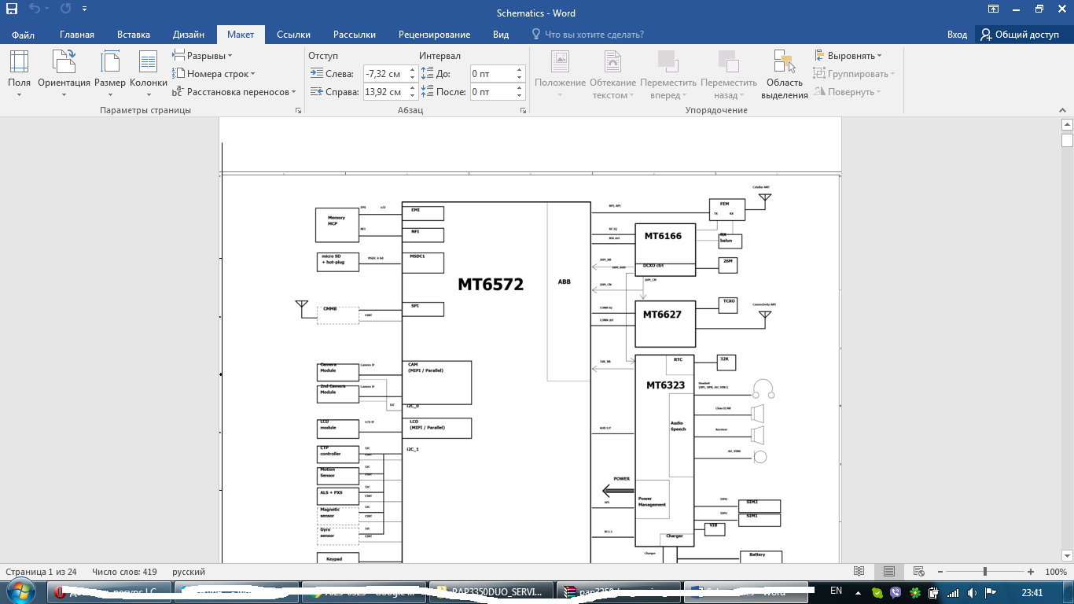Open the Параметры страницы dialog launcher
This screenshot has height=604, width=1074.
click(298, 111)
